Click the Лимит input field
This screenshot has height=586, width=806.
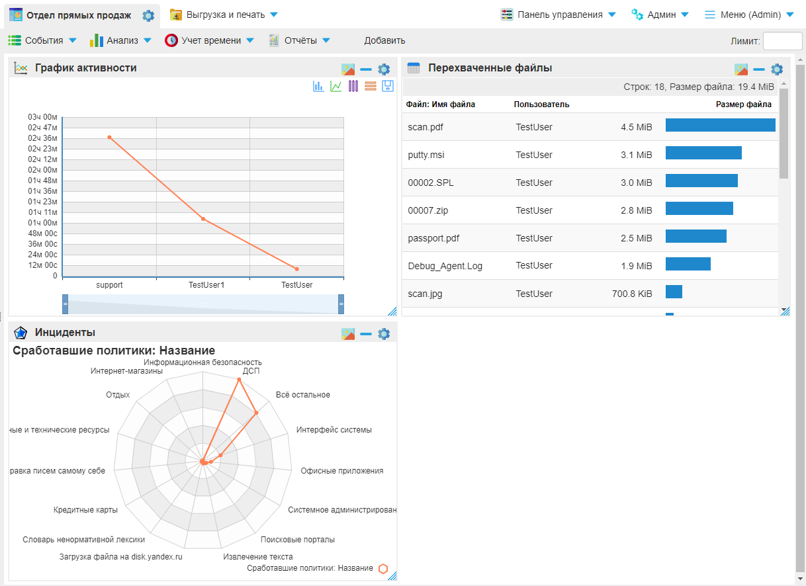pyautogui.click(x=782, y=40)
